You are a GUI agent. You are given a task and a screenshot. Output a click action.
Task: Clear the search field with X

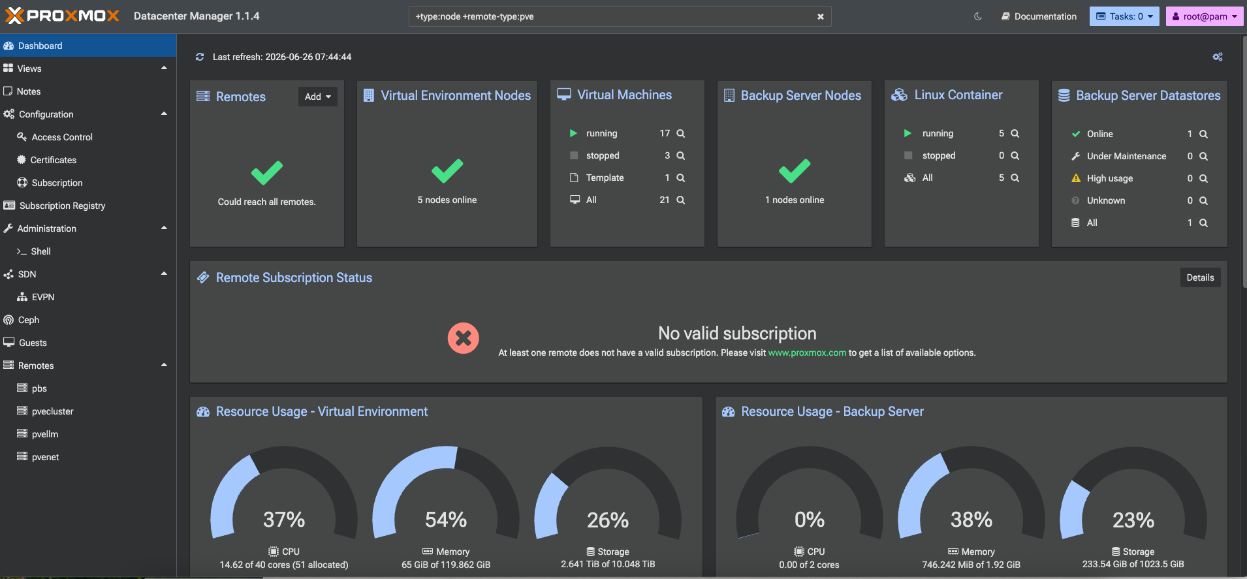coord(821,16)
